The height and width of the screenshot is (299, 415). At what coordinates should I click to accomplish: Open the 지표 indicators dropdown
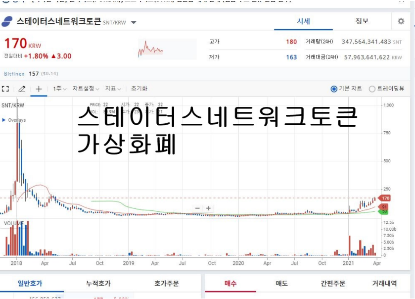113,89
